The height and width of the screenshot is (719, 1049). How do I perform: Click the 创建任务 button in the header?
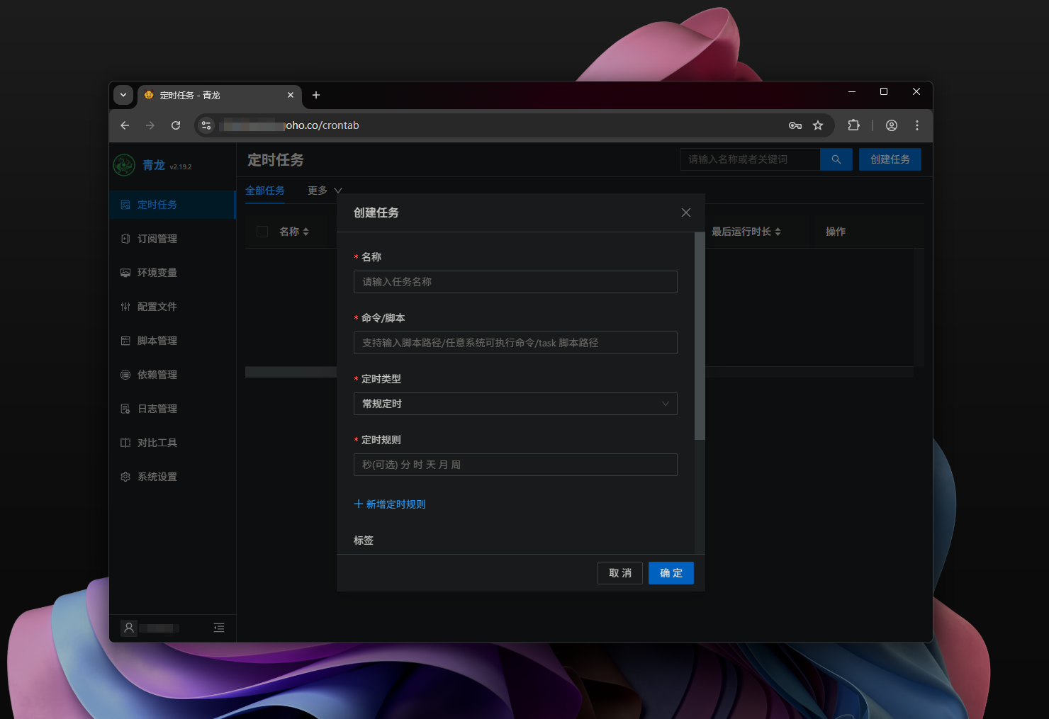tap(890, 159)
